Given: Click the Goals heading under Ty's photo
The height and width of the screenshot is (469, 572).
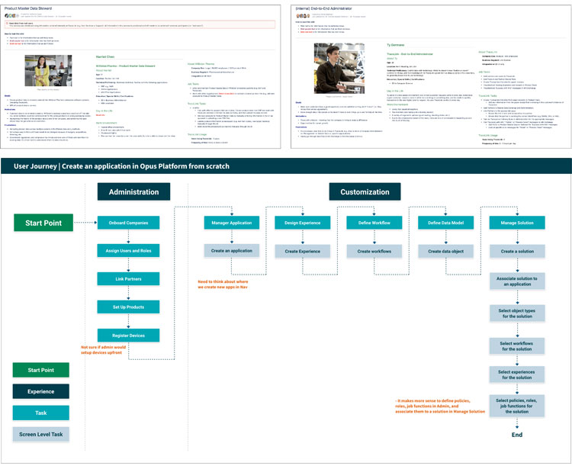Looking at the screenshot, I should click(298, 102).
